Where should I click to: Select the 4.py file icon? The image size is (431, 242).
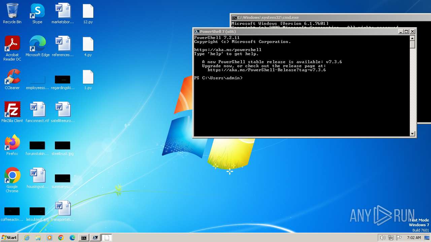[88, 46]
